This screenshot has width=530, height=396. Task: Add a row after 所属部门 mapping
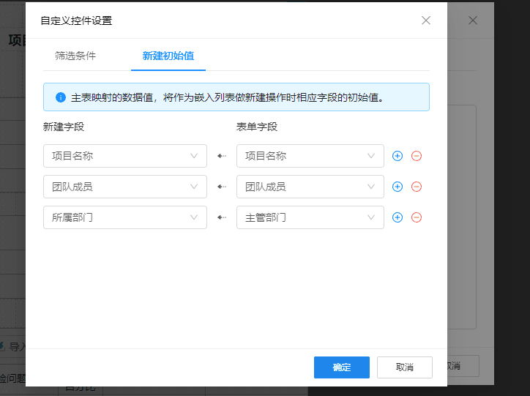pyautogui.click(x=397, y=217)
